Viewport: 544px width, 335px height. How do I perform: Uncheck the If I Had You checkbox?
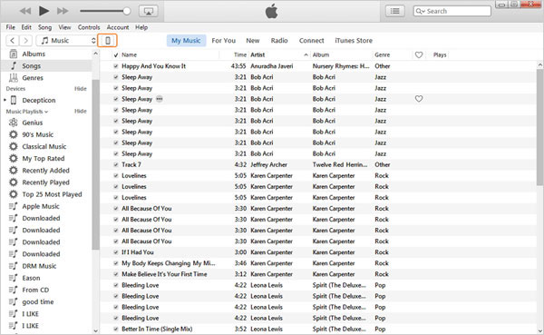point(116,252)
